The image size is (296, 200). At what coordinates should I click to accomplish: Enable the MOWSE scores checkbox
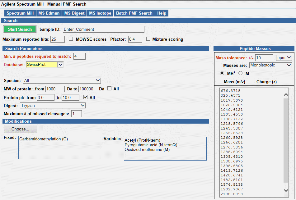[x=71, y=39]
